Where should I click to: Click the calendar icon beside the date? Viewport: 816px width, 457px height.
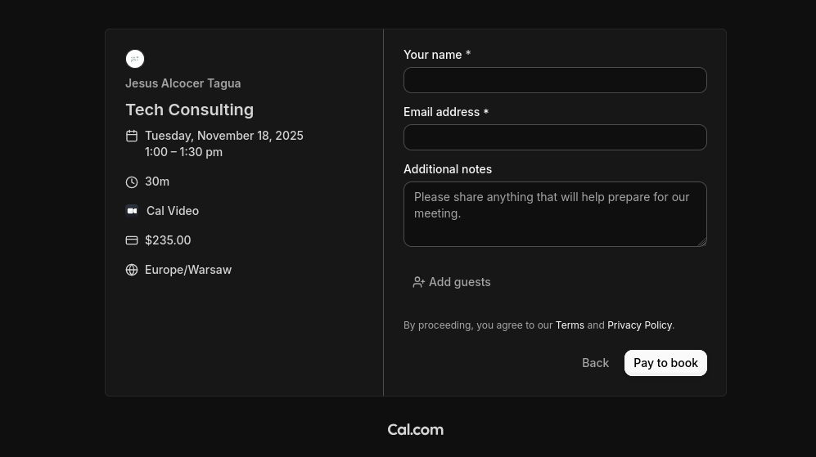pyautogui.click(x=132, y=136)
